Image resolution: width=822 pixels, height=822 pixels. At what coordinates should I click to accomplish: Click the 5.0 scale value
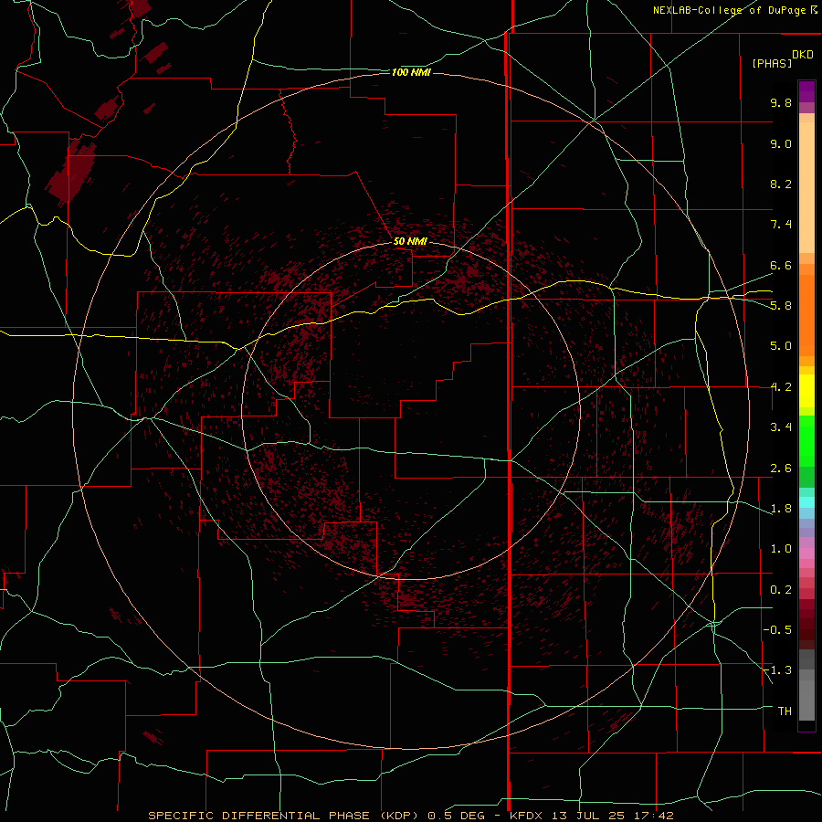pos(781,346)
